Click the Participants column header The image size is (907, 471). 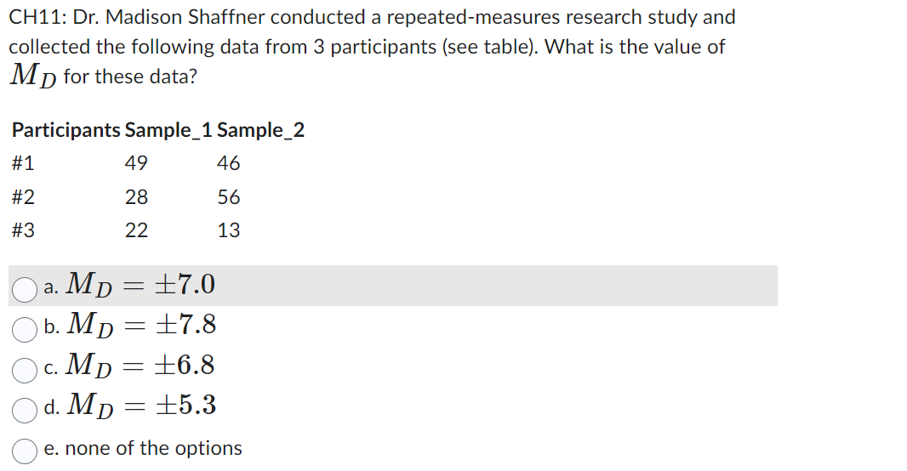[x=66, y=130]
